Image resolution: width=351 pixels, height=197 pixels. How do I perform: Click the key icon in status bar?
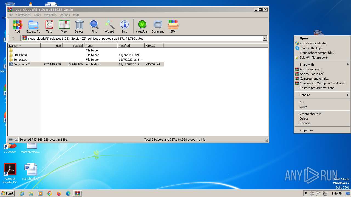(x=16, y=140)
